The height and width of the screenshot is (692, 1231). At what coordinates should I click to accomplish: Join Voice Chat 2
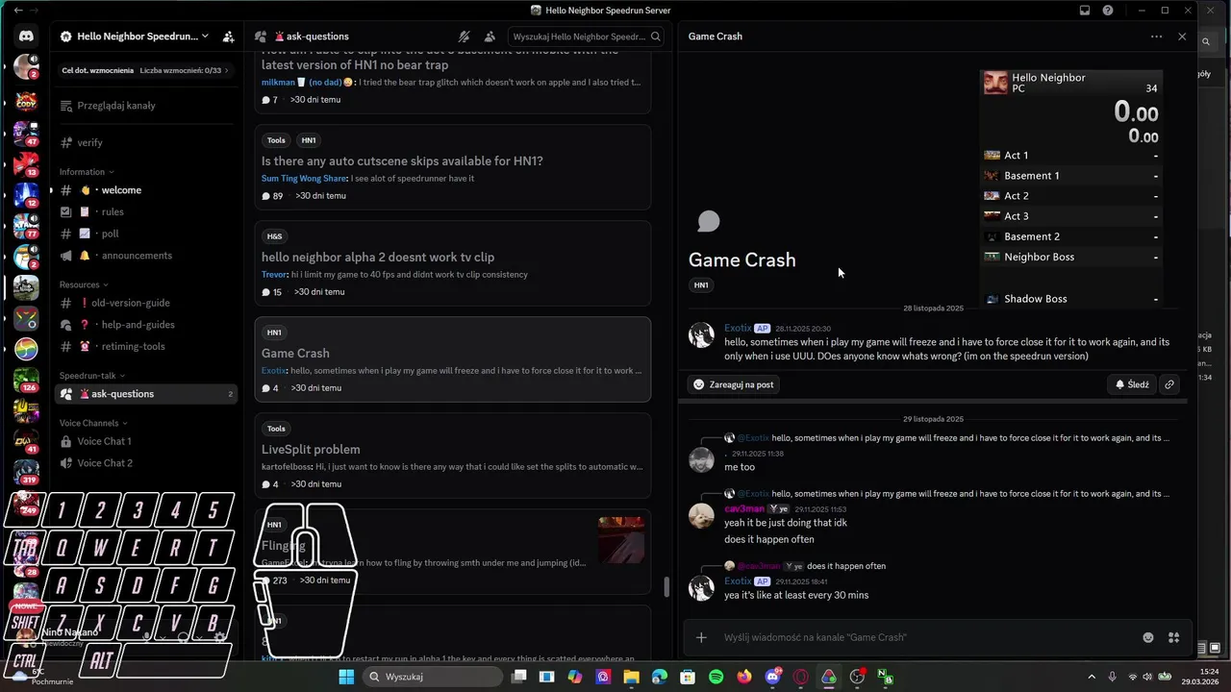(x=147, y=463)
